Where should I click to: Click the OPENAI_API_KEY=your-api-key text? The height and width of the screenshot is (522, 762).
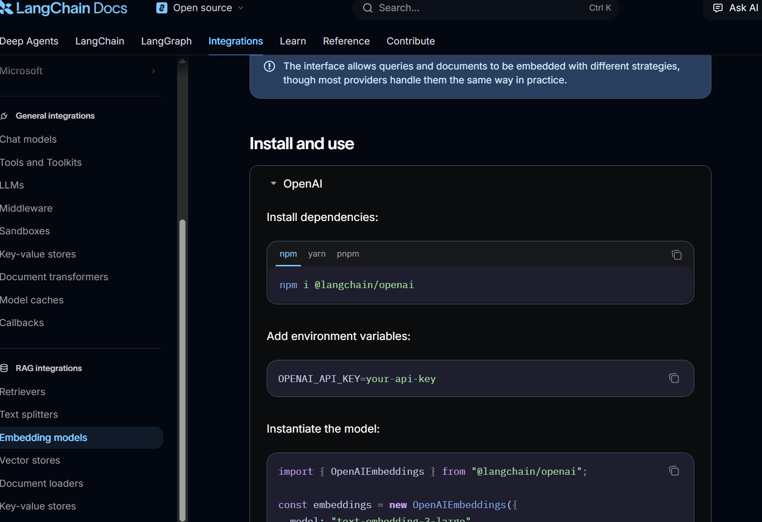(357, 379)
